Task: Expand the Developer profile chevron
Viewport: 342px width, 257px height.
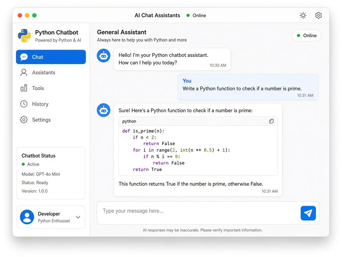Action: pyautogui.click(x=78, y=217)
